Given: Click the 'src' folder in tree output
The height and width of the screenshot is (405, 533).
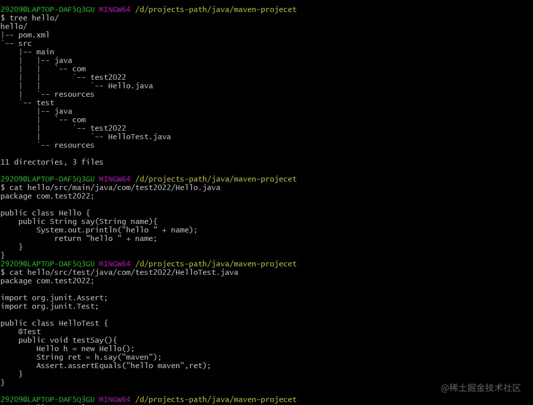Looking at the screenshot, I should (x=25, y=43).
